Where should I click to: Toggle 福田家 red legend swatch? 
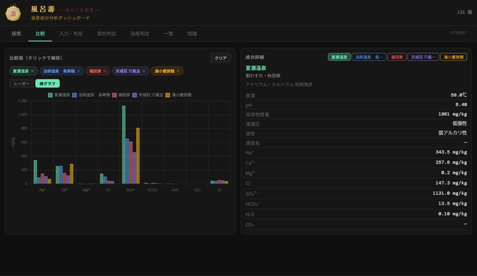[115, 95]
